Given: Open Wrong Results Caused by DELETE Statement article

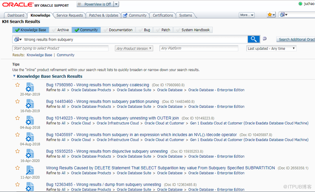Looking at the screenshot, I should click(x=160, y=168).
